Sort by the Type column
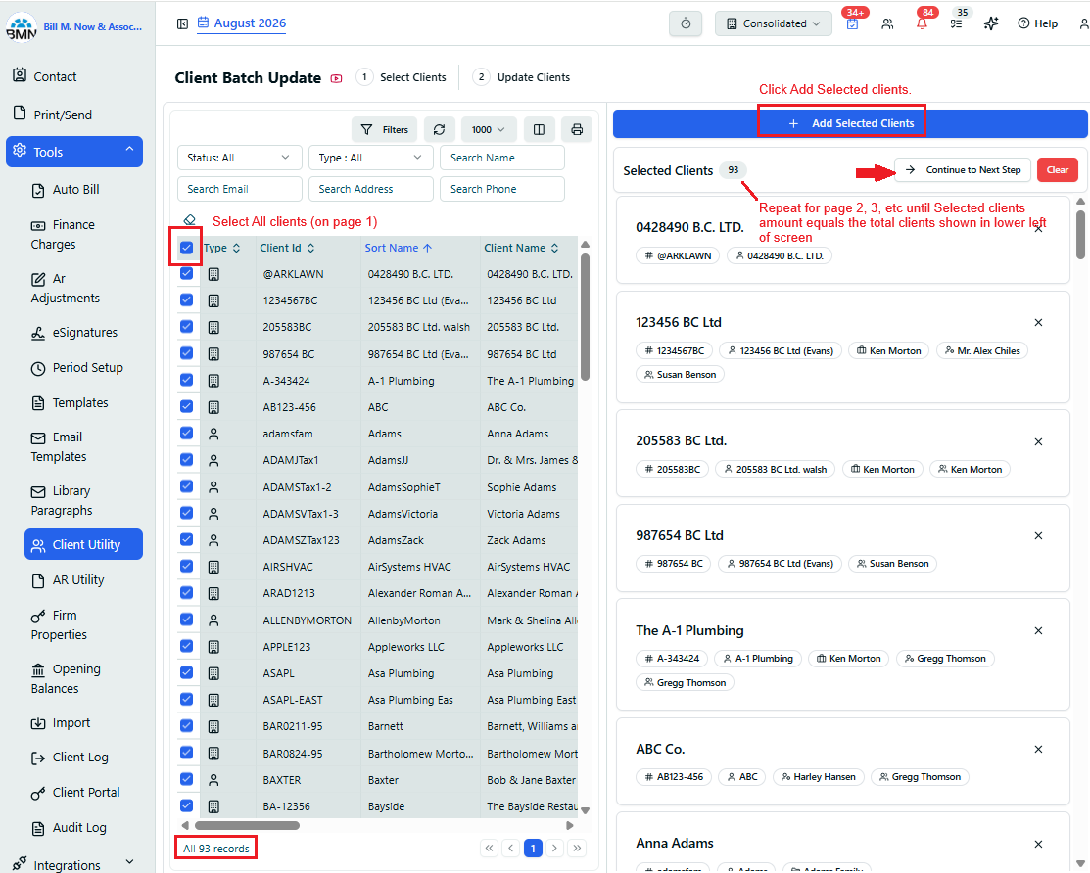 tap(221, 248)
